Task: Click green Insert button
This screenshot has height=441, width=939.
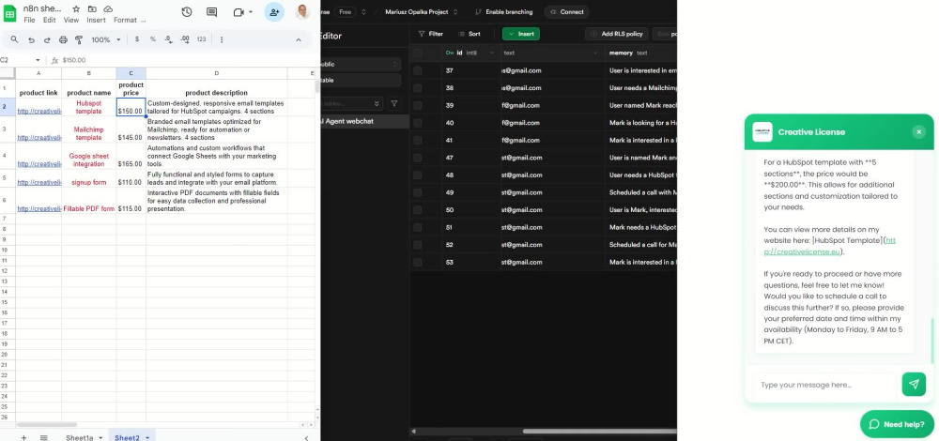Action: 521,34
